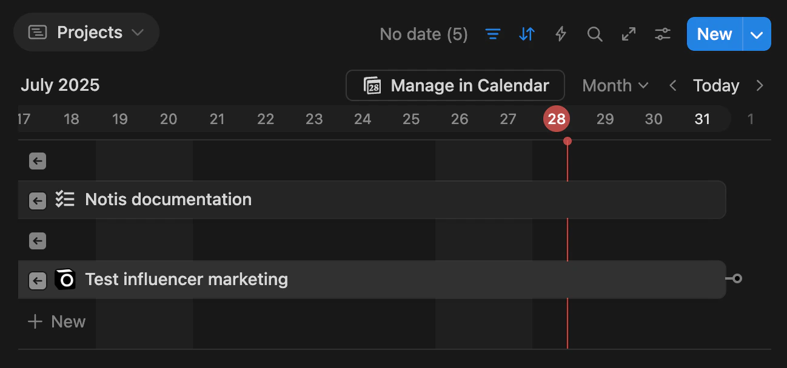Expand the view to full screen with arrows icon

[629, 34]
